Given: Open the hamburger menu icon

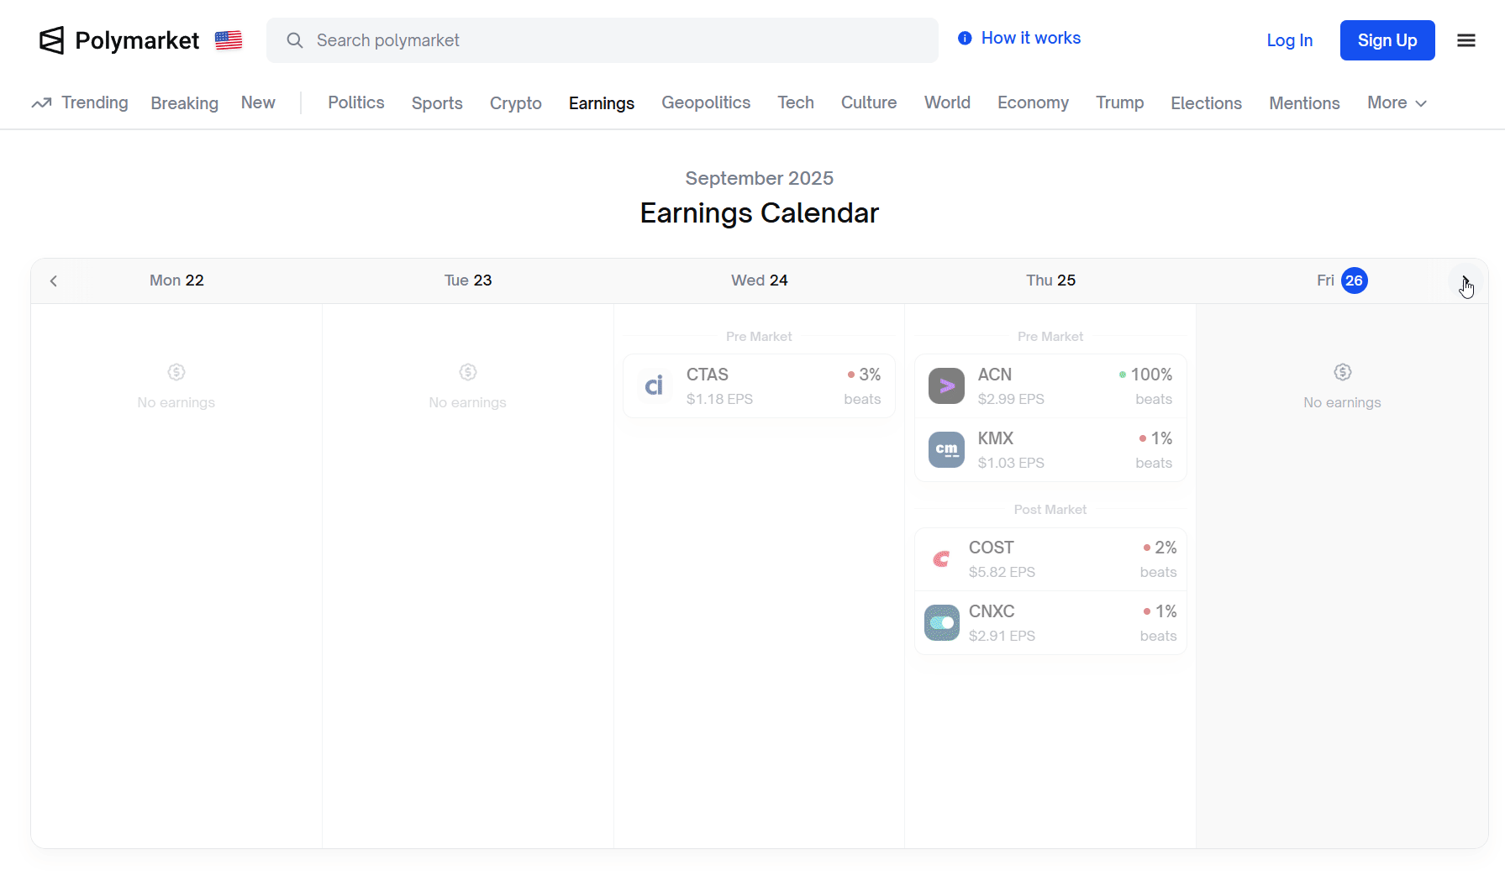Looking at the screenshot, I should (1466, 40).
